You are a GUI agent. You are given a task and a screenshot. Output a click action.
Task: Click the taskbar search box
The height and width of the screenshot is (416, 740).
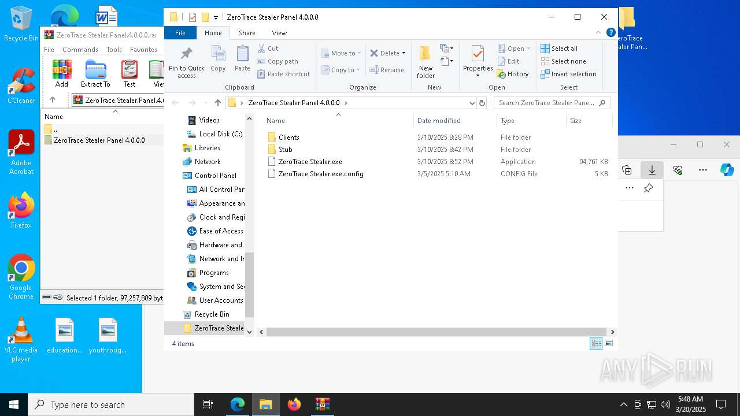pyautogui.click(x=111, y=404)
